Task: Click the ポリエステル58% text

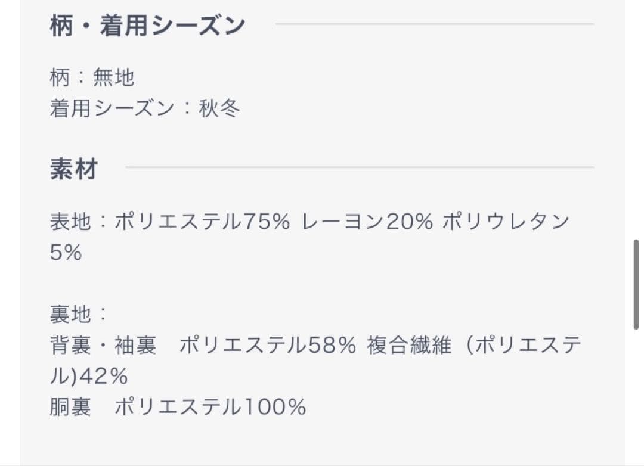Action: point(268,346)
